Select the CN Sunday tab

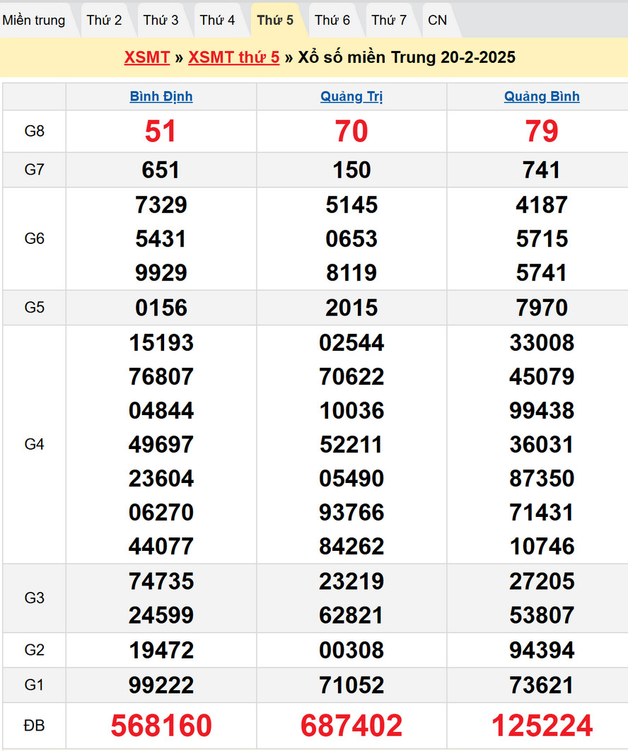coord(438,21)
